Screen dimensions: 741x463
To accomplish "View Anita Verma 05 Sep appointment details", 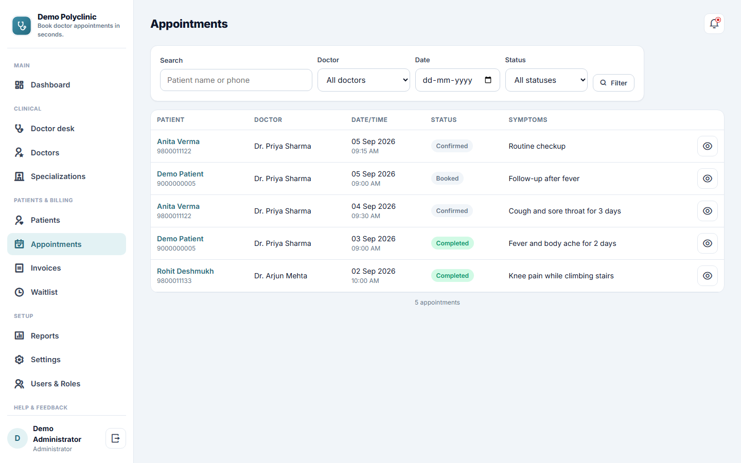I will (x=708, y=146).
